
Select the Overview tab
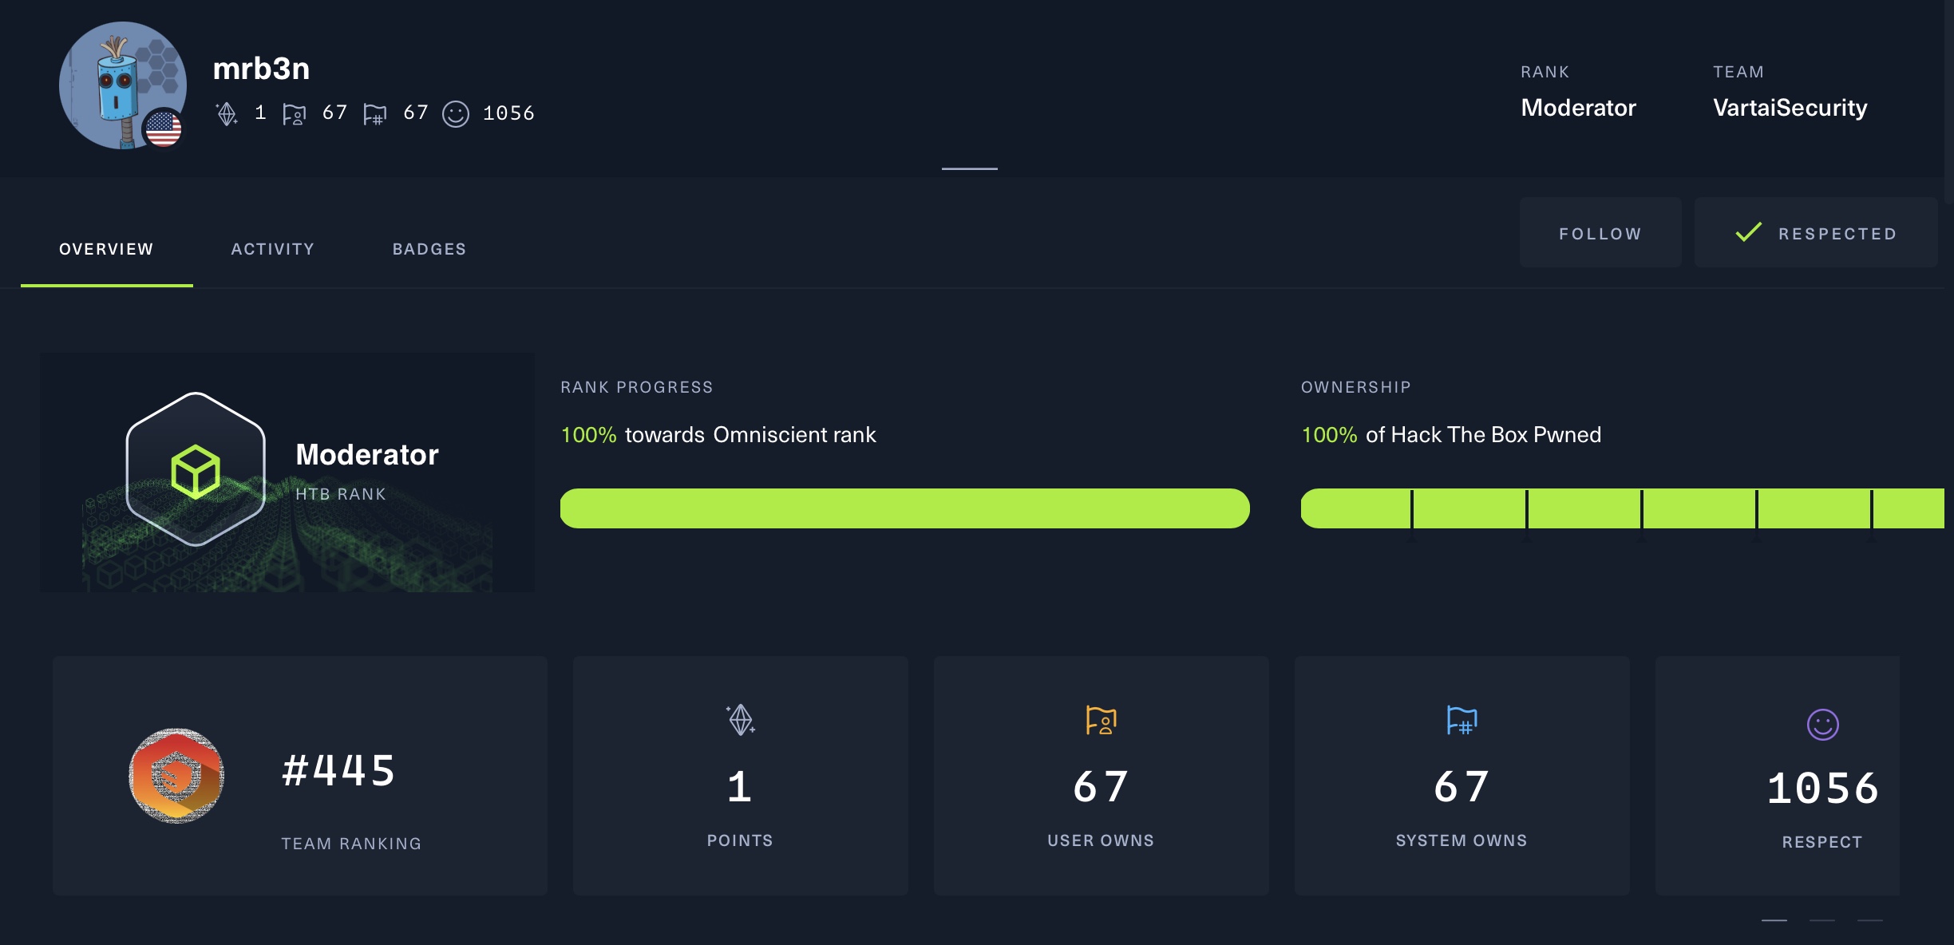(x=106, y=249)
